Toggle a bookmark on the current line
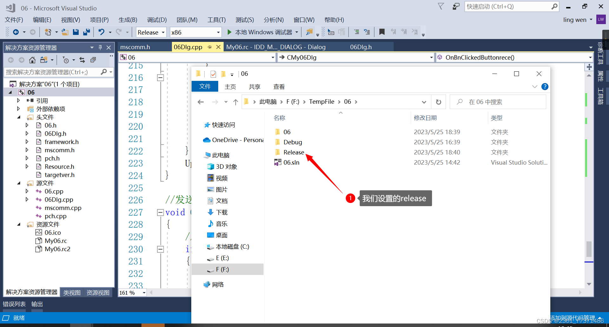The image size is (609, 327). coord(382,32)
